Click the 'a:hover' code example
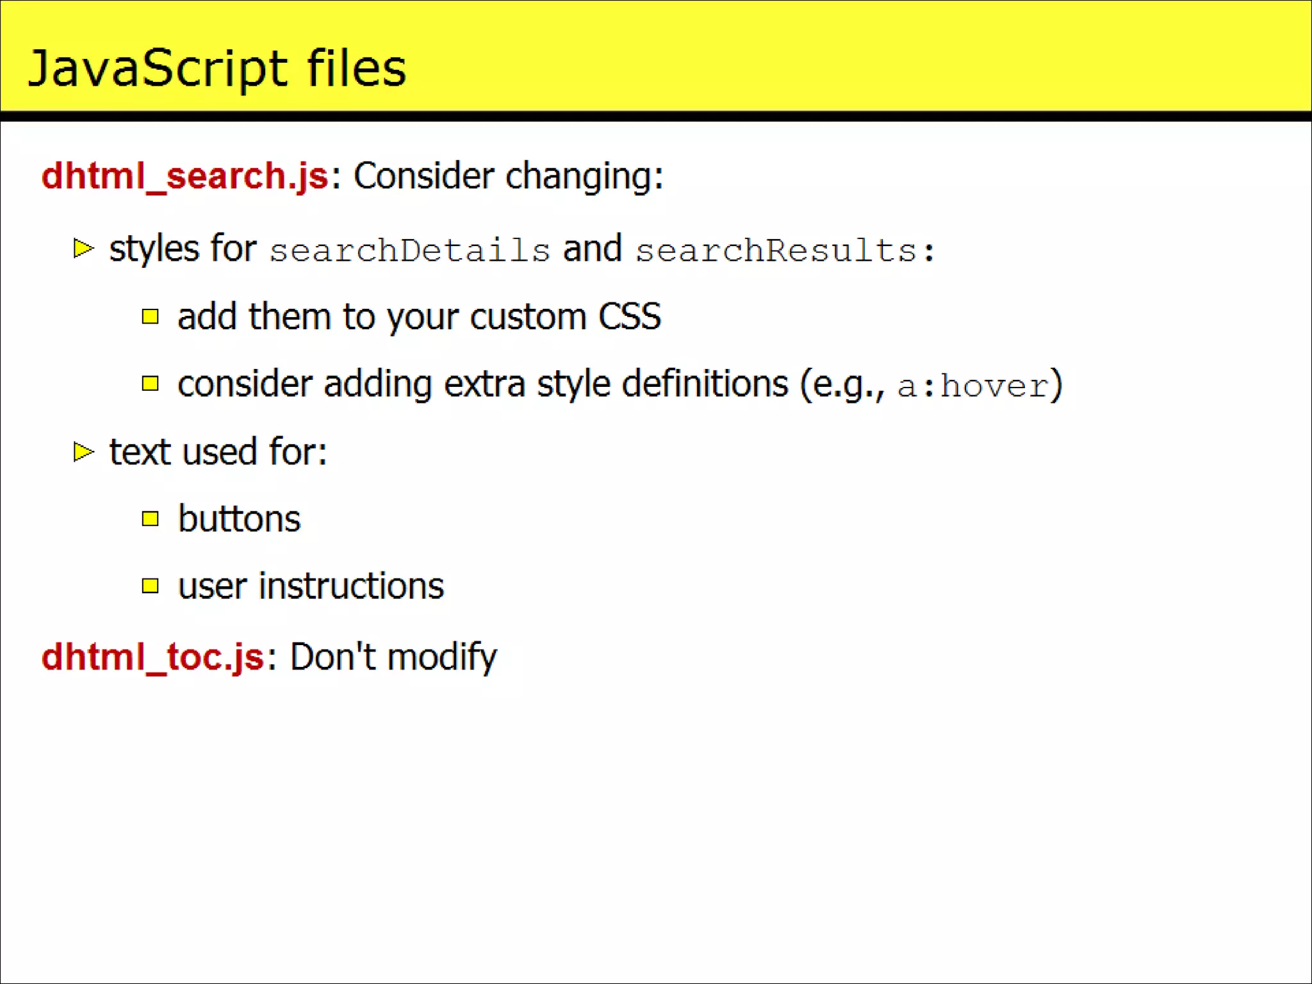 (x=972, y=386)
